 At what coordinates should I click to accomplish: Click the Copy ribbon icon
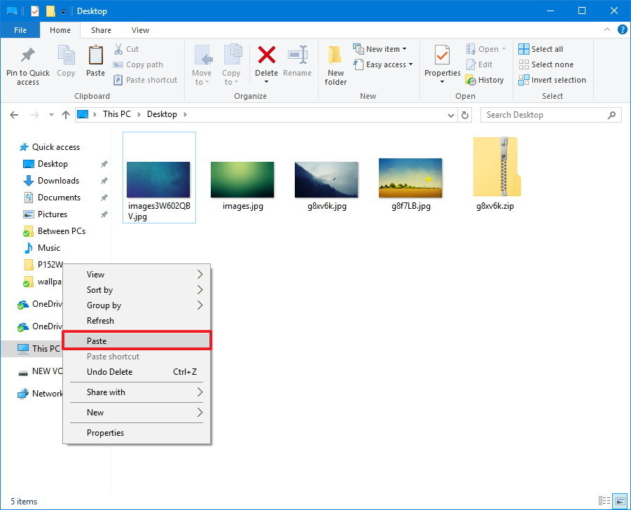[66, 55]
